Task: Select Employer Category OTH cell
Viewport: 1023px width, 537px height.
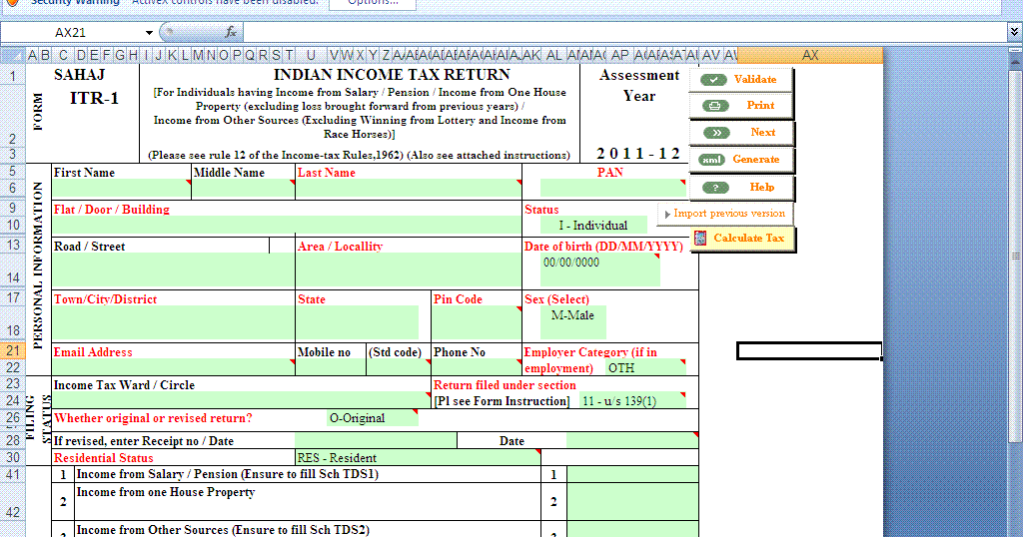Action: (645, 368)
